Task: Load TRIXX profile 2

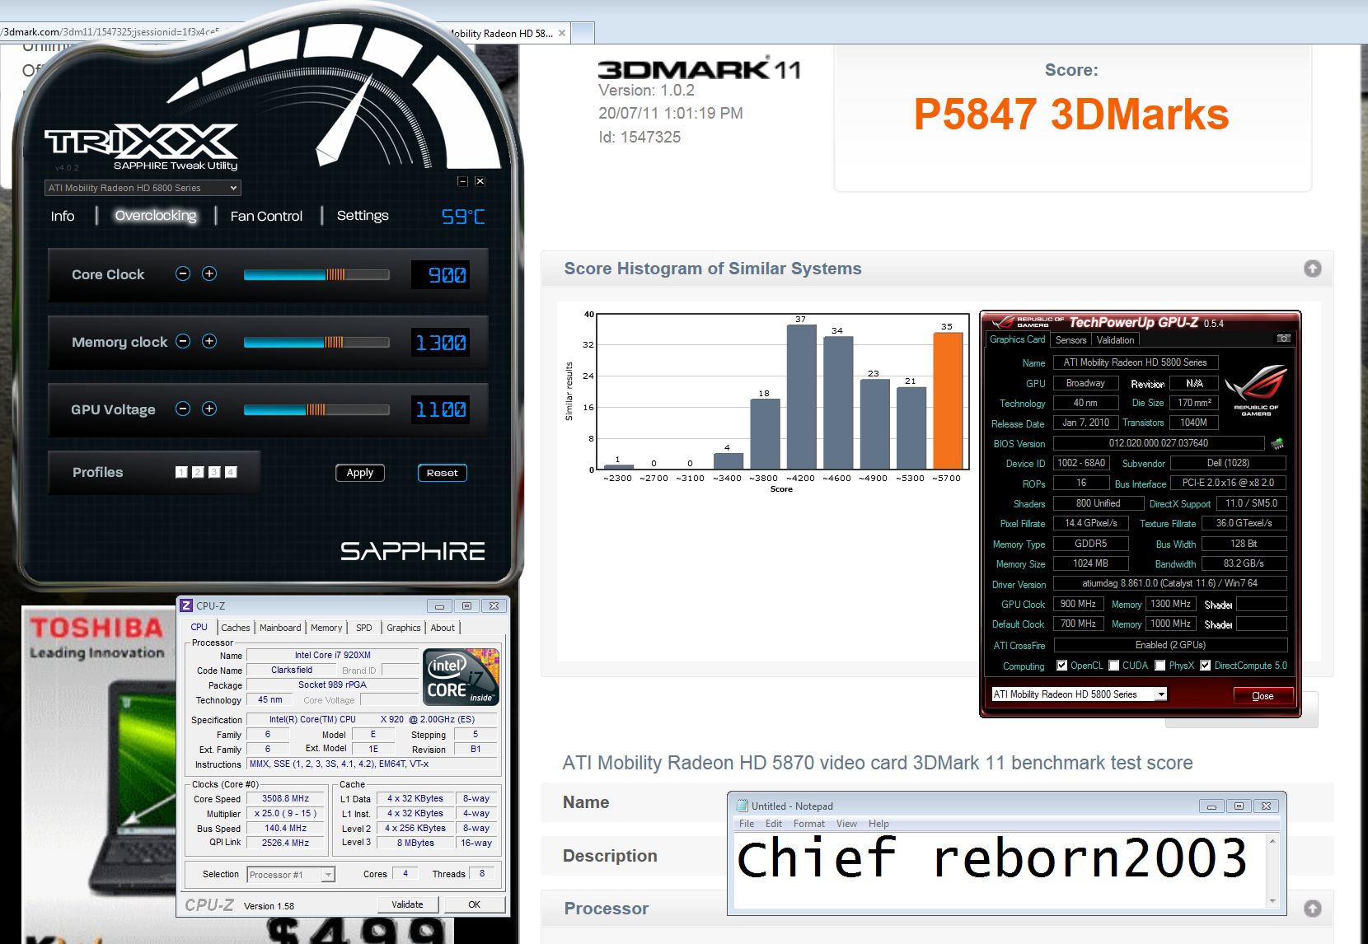Action: 198,472
